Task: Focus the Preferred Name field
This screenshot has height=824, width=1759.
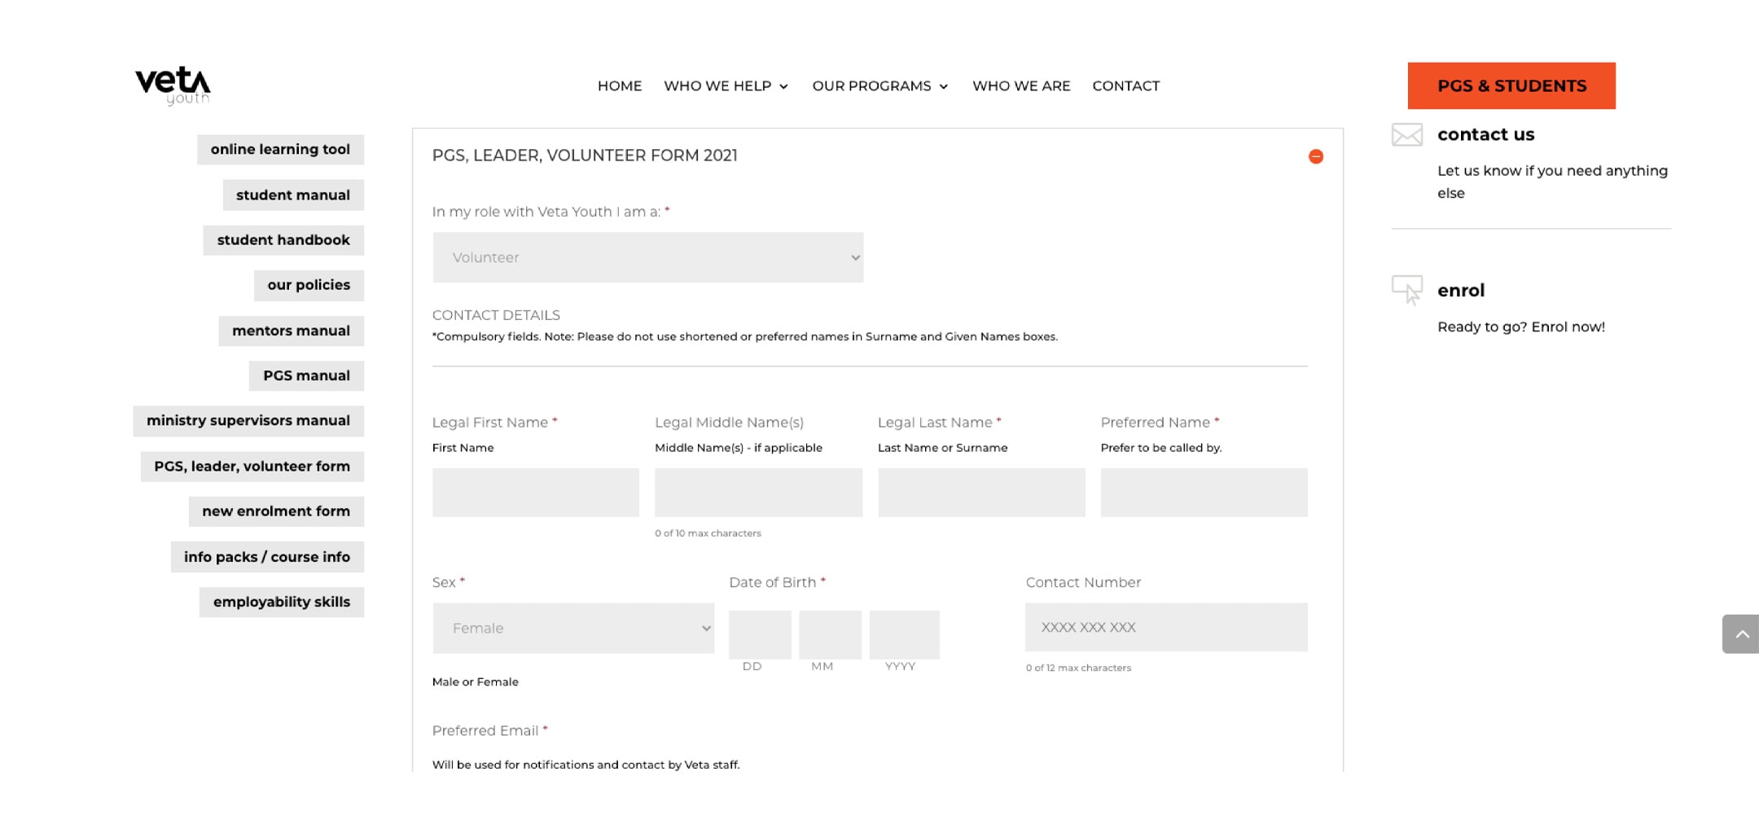Action: [1204, 492]
